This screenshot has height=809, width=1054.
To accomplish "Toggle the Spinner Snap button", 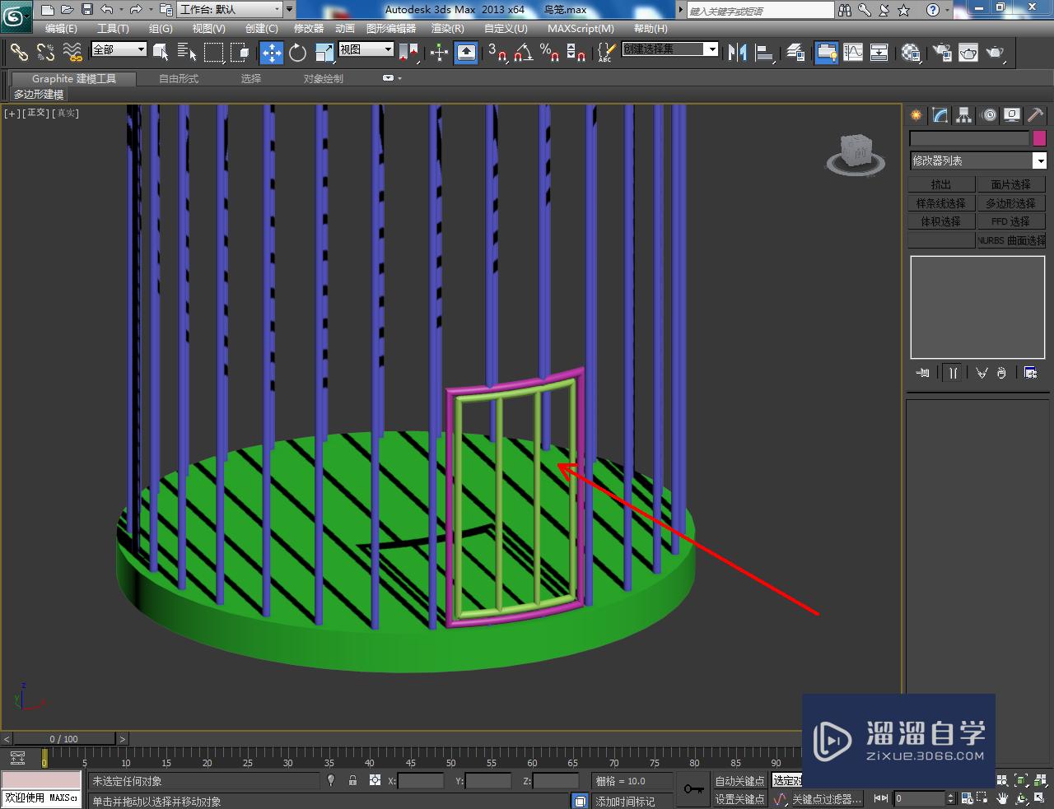I will click(576, 53).
